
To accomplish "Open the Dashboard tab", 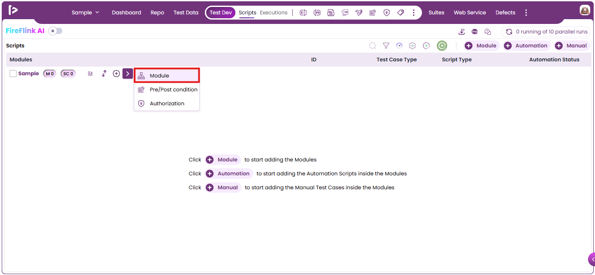I will 126,13.
